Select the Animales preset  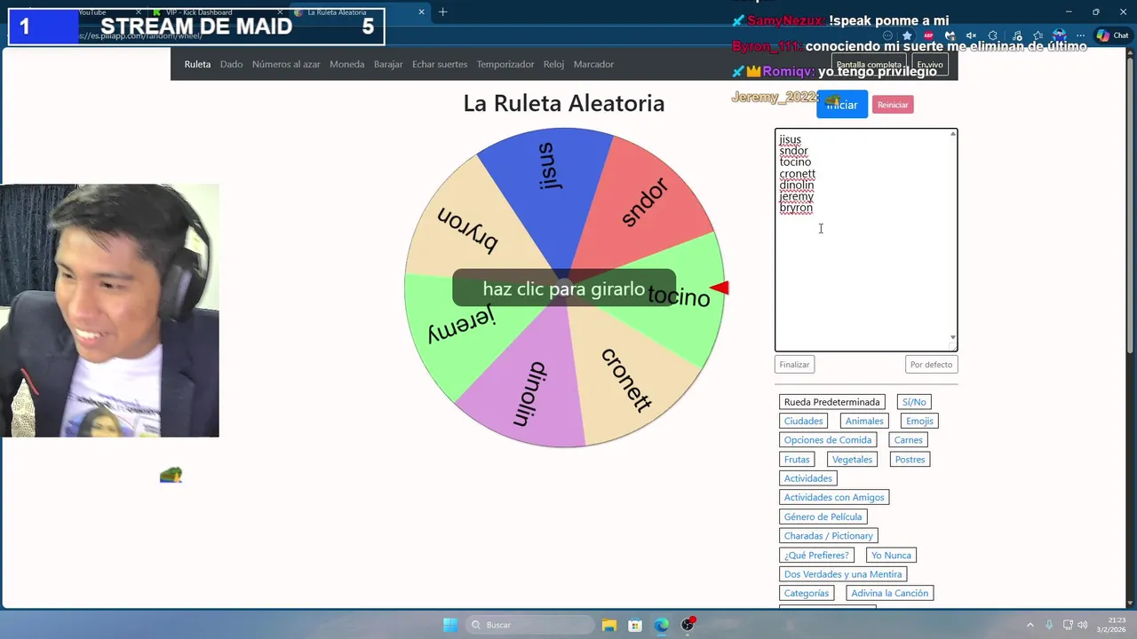(864, 421)
